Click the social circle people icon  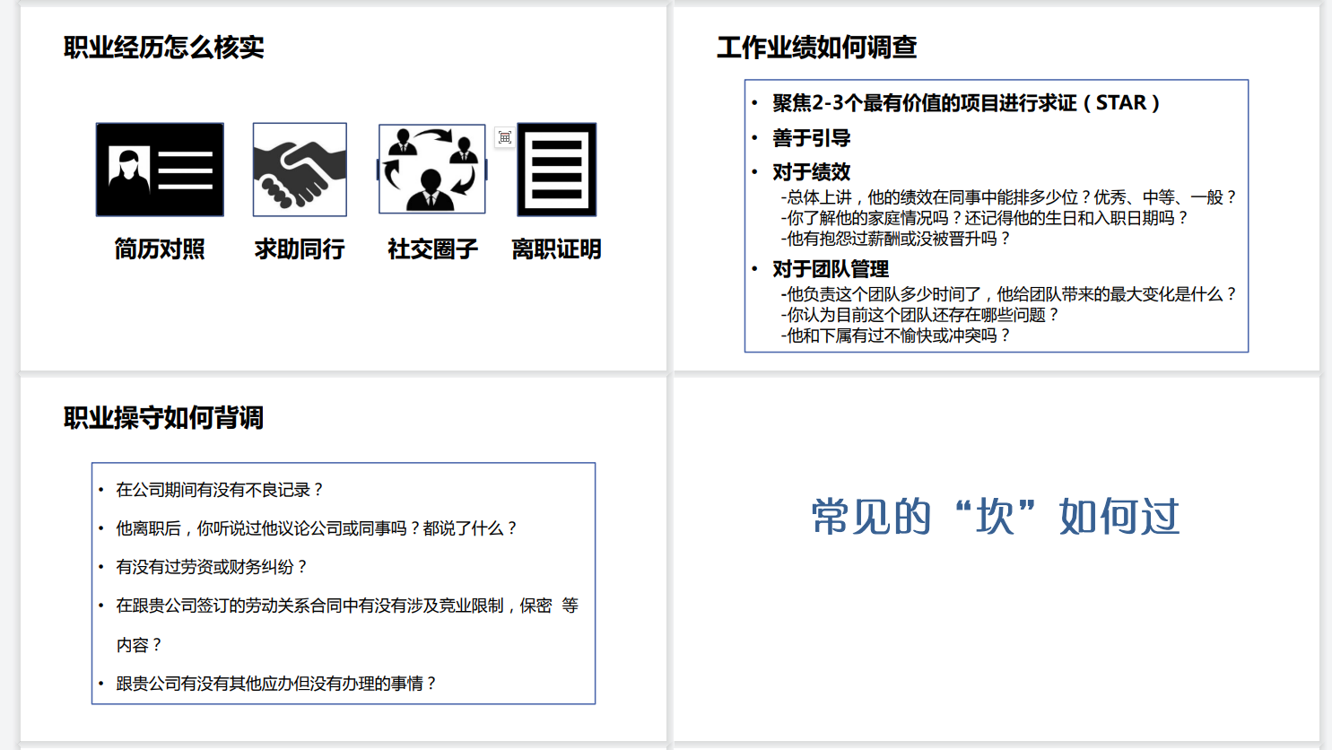431,169
